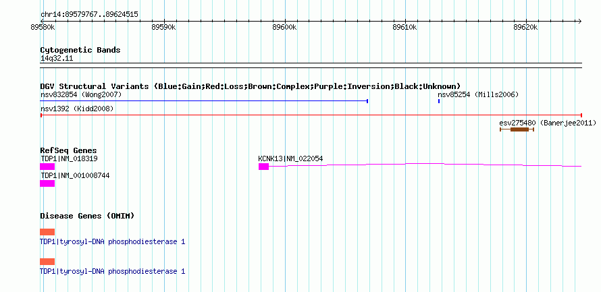Click the 89590k ruler label
Viewport: 601px width, 292px height.
click(163, 28)
